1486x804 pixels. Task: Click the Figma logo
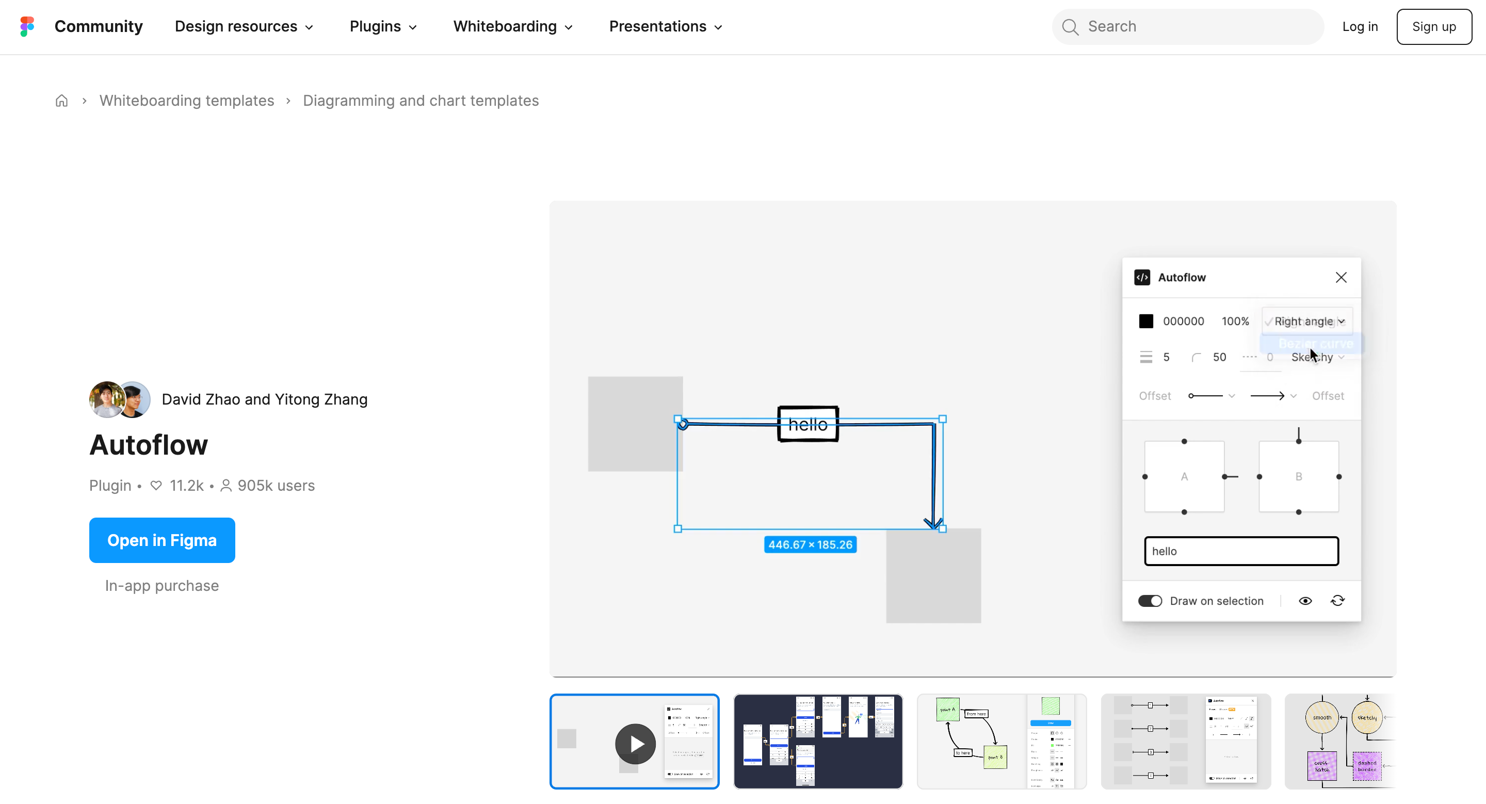(x=26, y=26)
